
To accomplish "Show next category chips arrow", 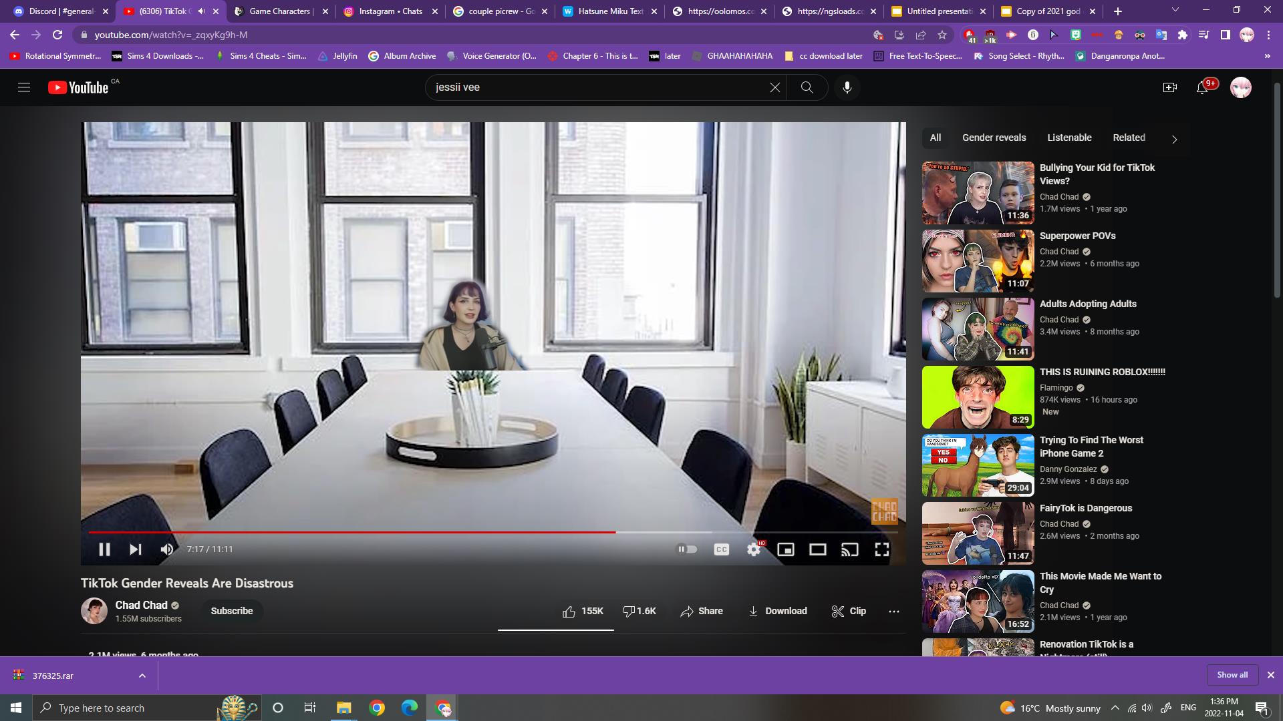I will click(1174, 139).
